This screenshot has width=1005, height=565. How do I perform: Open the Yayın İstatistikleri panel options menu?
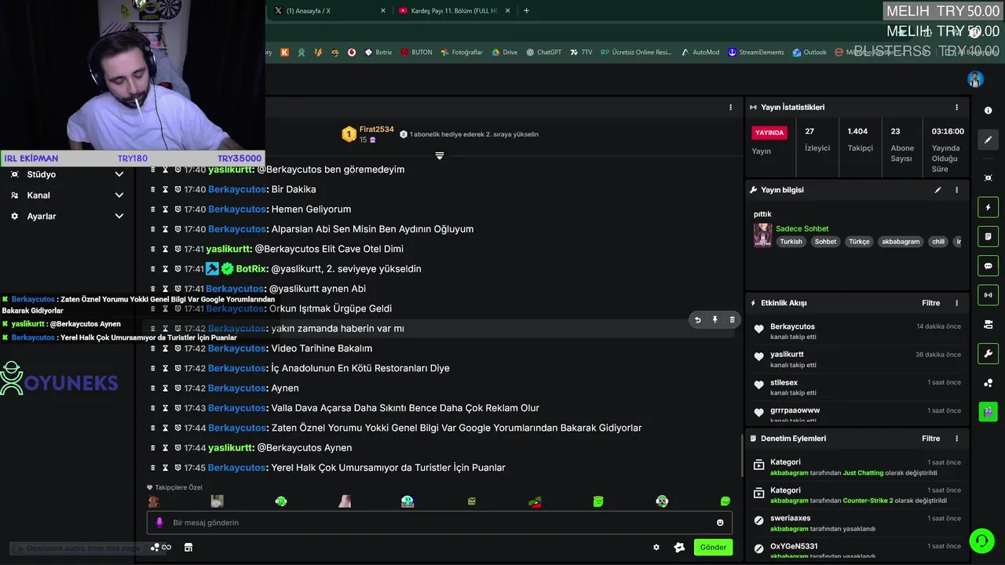956,108
